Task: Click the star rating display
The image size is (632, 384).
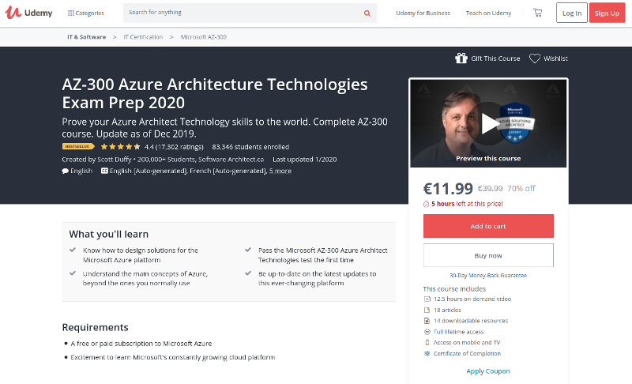Action: (x=121, y=147)
